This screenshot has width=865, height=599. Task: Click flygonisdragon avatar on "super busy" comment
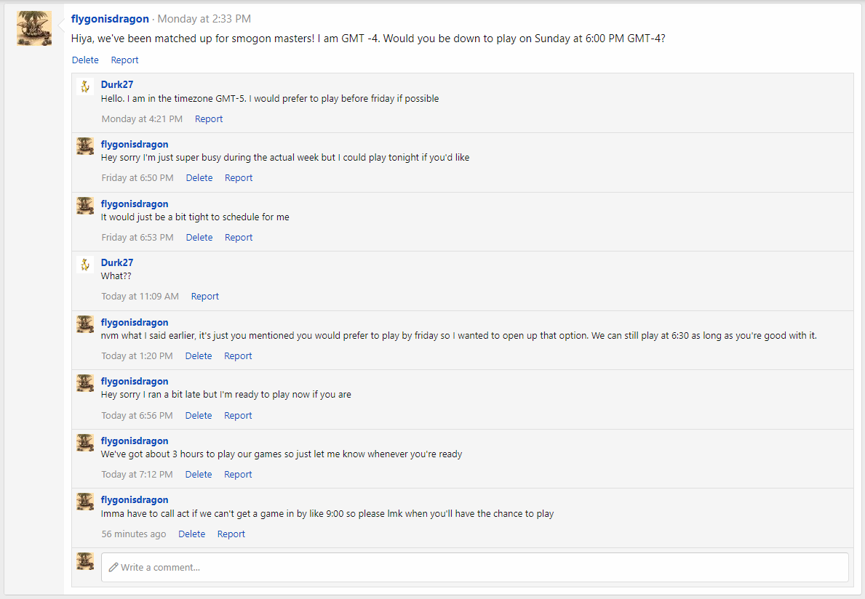click(85, 146)
